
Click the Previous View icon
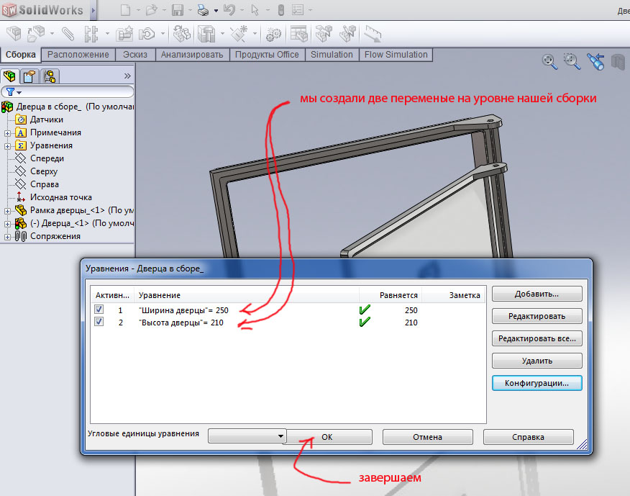tap(595, 62)
